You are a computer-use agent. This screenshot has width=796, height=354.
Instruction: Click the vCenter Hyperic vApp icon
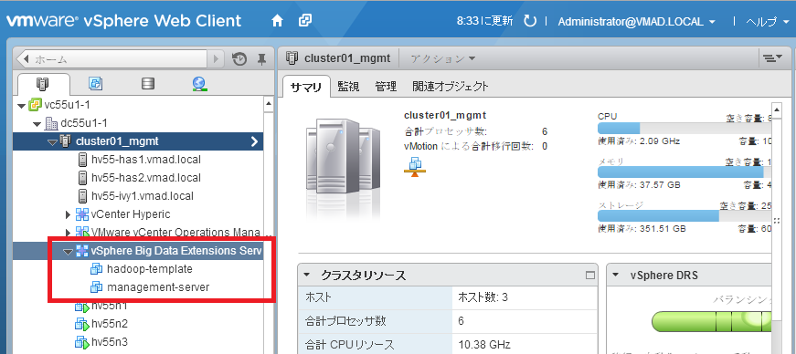click(x=81, y=214)
